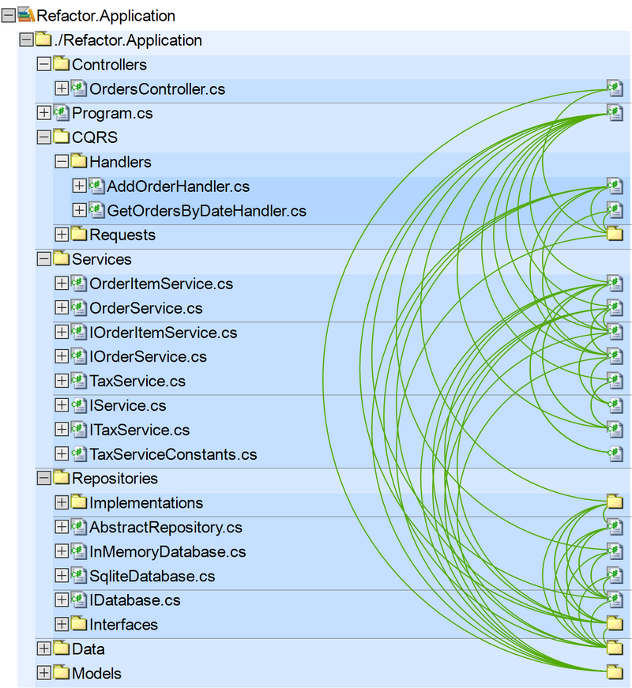This screenshot has width=632, height=688.
Task: Select the OrderService.cs tree row
Action: point(341,308)
